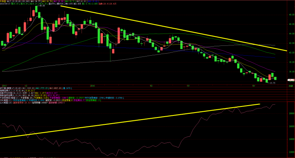This screenshot has height=158, width=295.
Task: Click the period label at time axis right end
Action: (x=291, y=86)
